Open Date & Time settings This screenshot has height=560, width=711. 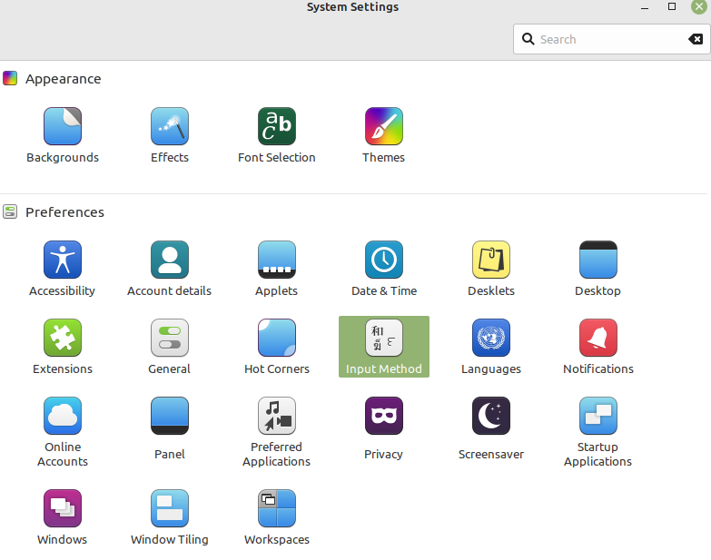(383, 260)
